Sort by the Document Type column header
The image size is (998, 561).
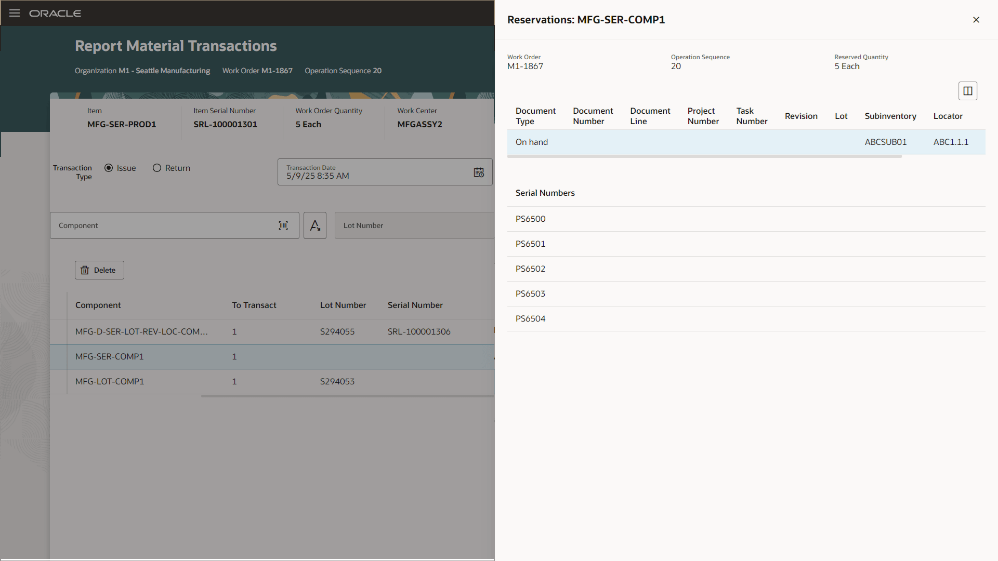[535, 115]
